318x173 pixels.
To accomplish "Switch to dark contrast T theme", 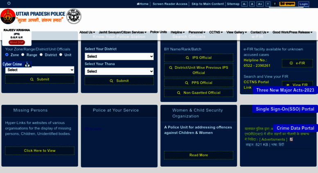I will [x=275, y=4].
